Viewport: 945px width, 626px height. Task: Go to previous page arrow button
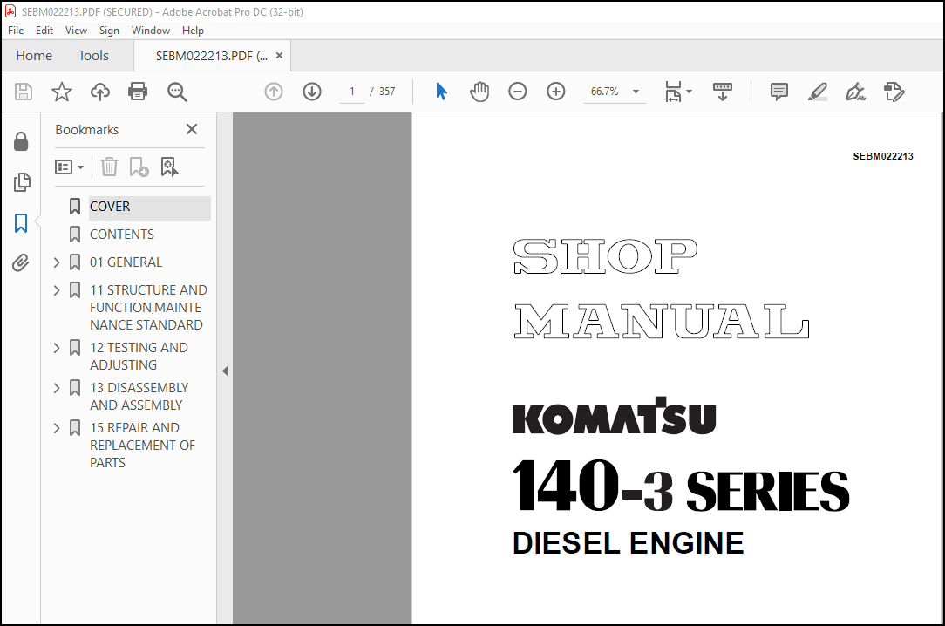[274, 92]
